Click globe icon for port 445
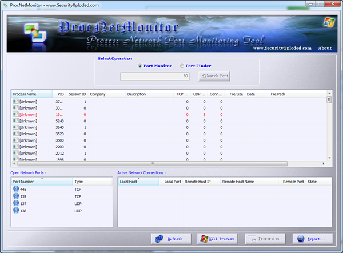 16,189
